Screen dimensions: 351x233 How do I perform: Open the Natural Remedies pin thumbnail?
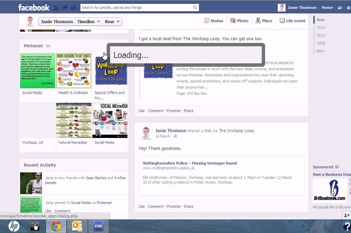74,120
